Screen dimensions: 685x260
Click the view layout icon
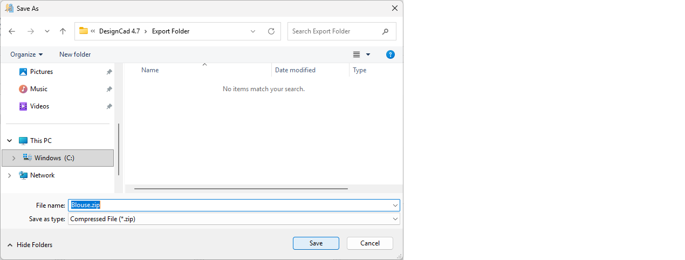coord(357,54)
